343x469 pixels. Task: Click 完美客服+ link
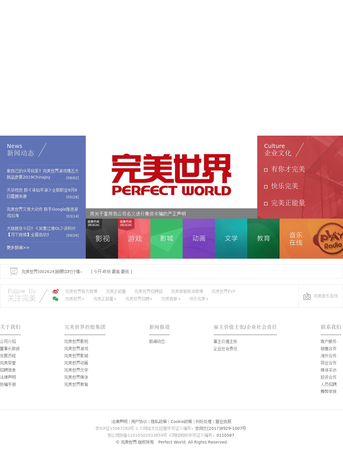tap(171, 299)
